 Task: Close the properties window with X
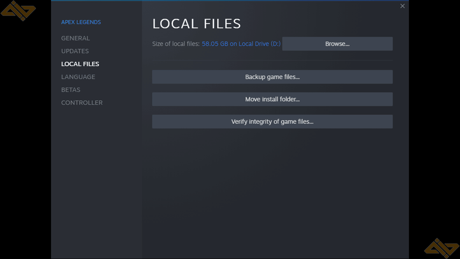click(402, 6)
